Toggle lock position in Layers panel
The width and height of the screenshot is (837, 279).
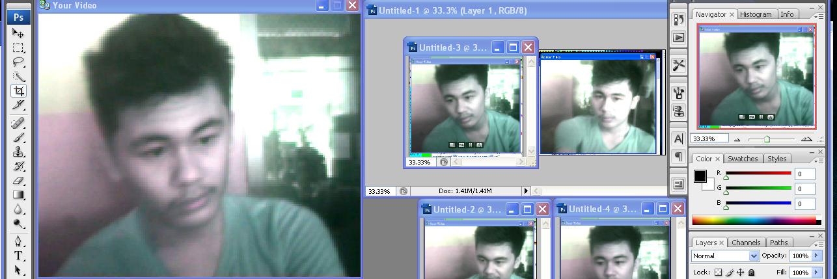pyautogui.click(x=741, y=273)
